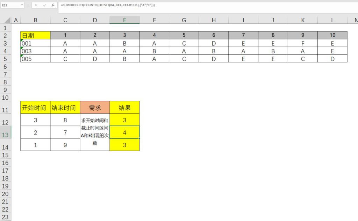Click the gray header cell 1

coord(65,35)
